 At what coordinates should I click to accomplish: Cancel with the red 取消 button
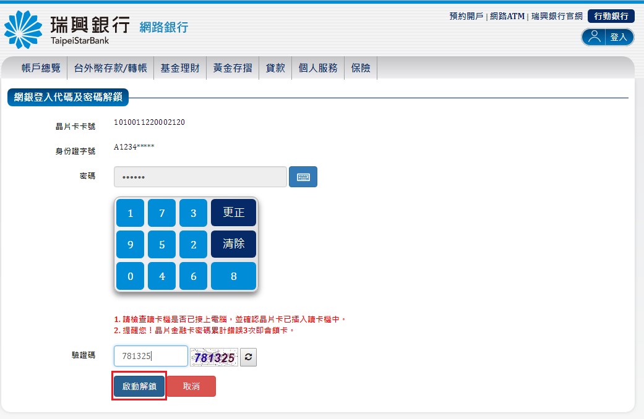click(192, 386)
